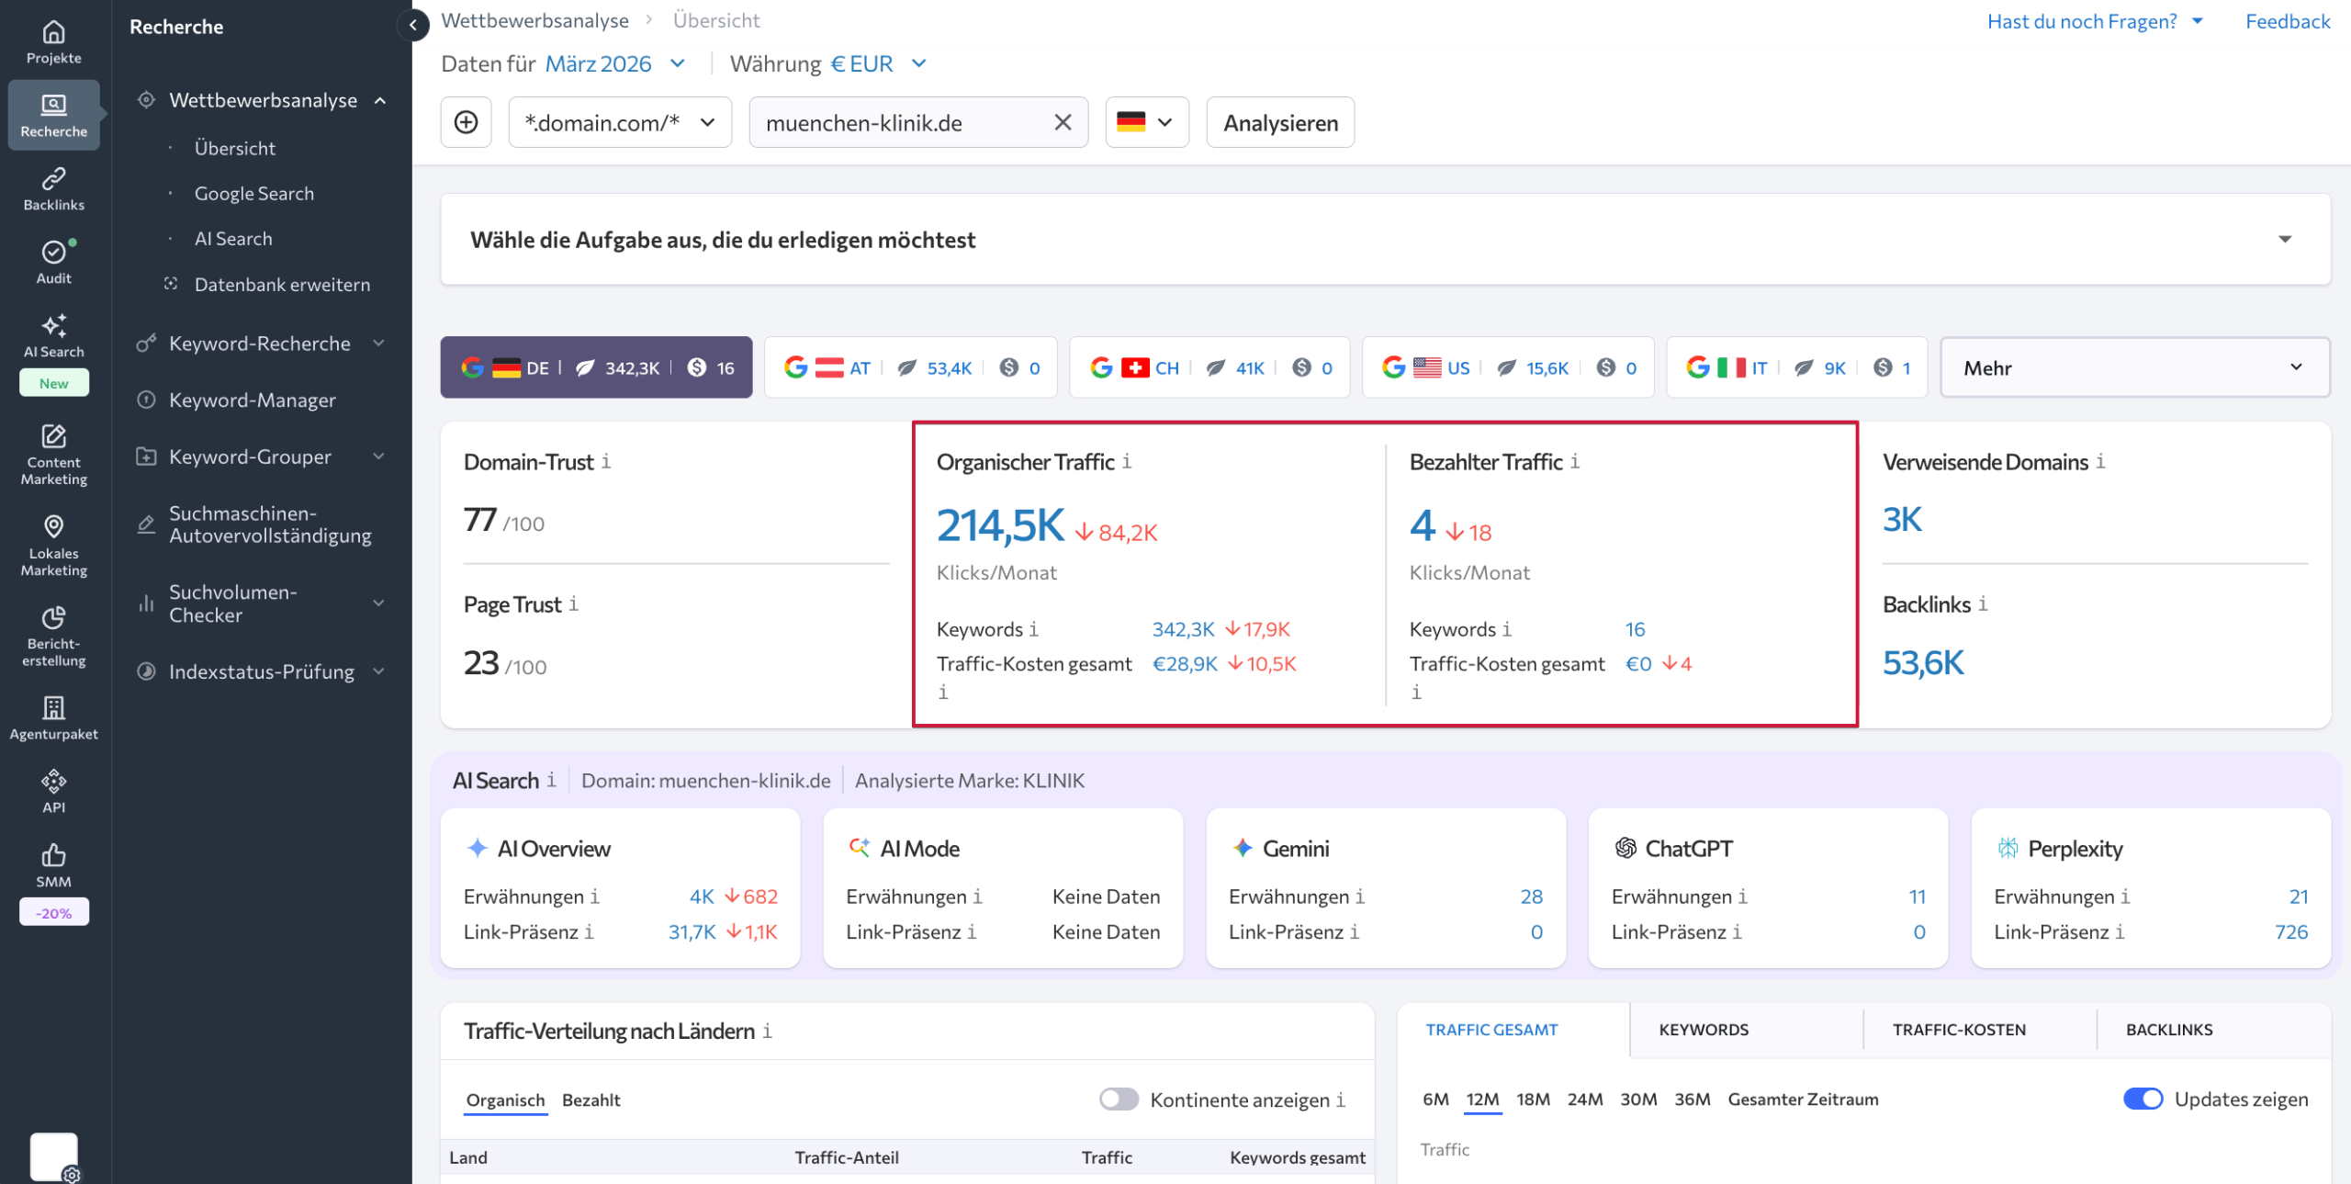The height and width of the screenshot is (1184, 2351).
Task: Click the Analysieren button
Action: (x=1280, y=121)
